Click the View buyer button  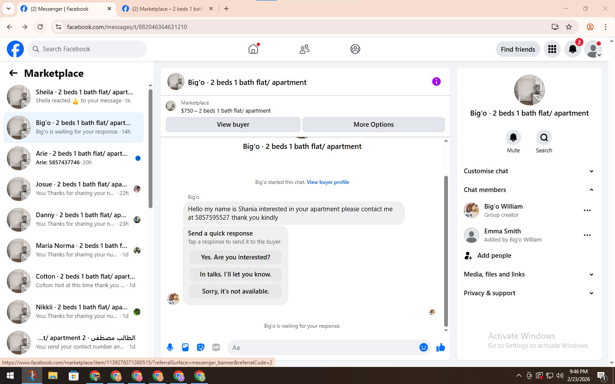[233, 125]
